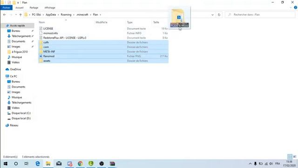
Task: Open File Explorer taskbar icon
Action: coord(48,164)
